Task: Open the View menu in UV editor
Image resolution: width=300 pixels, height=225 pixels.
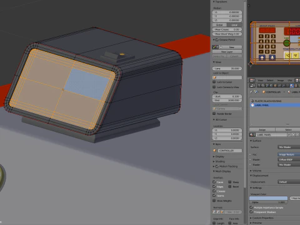Action: (x=261, y=81)
